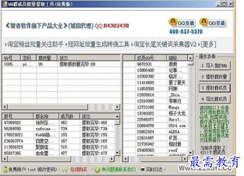Open 短网址批量生成转换工具 link

click(x=98, y=44)
